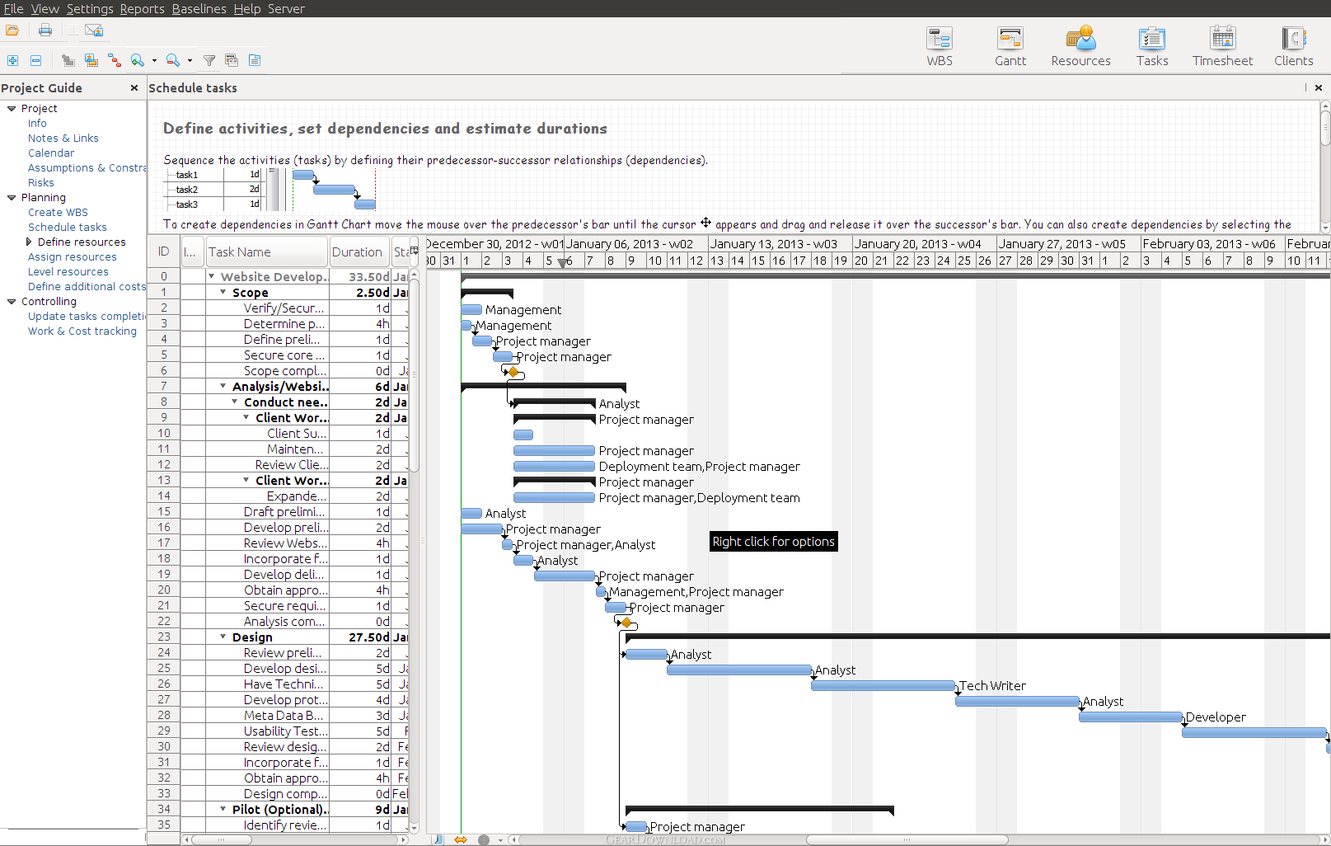Open Level resources guide step
1331x846 pixels.
(68, 271)
